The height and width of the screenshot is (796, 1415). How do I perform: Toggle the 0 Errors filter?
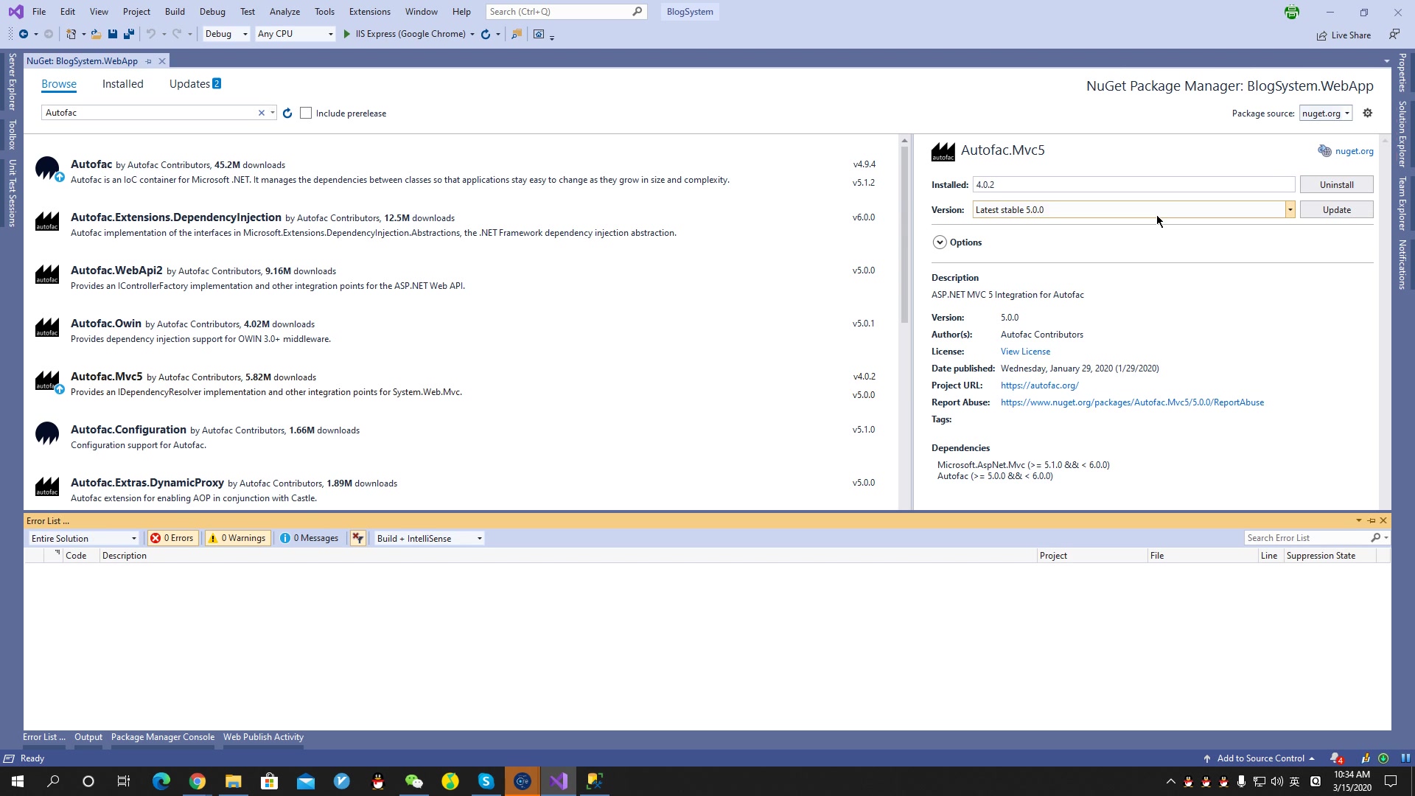click(172, 538)
